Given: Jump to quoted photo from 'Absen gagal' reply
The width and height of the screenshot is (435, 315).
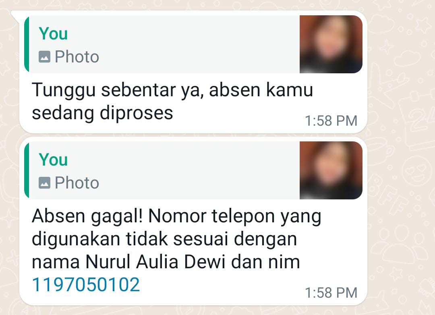Looking at the screenshot, I should tap(193, 170).
